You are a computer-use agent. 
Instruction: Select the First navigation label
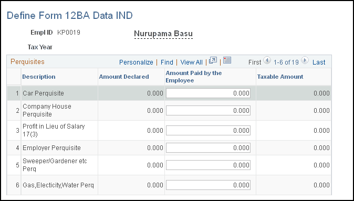pos(255,62)
